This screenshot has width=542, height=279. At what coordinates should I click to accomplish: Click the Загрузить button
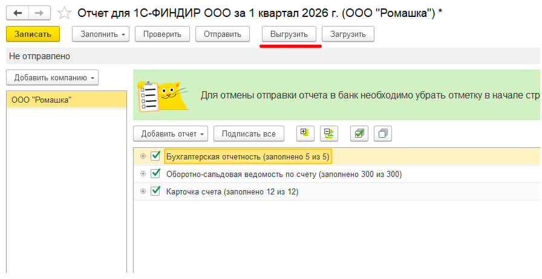point(348,34)
